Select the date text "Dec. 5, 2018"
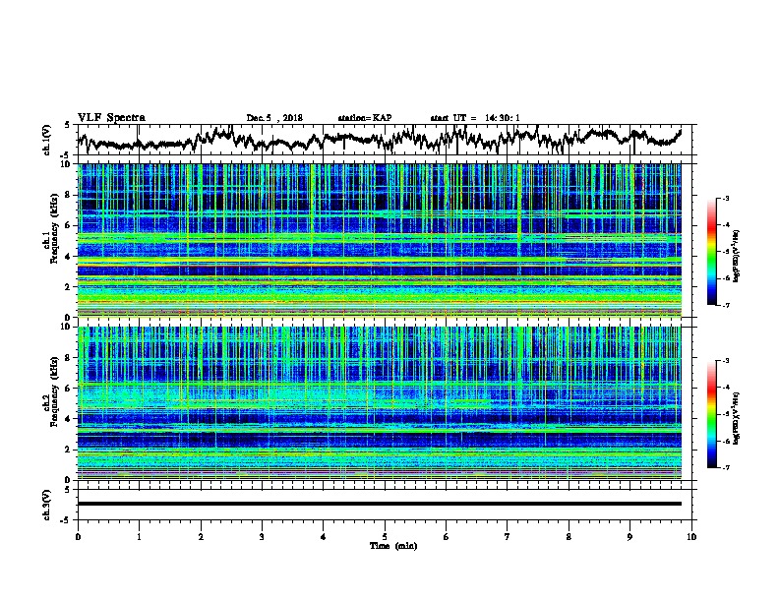 (x=274, y=118)
